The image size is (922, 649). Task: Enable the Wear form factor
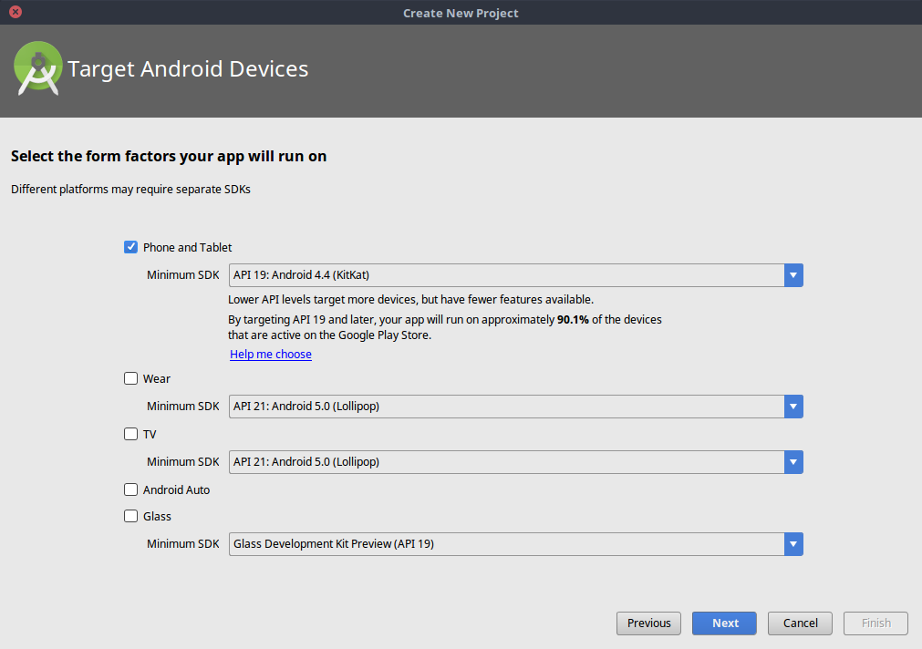pyautogui.click(x=130, y=378)
